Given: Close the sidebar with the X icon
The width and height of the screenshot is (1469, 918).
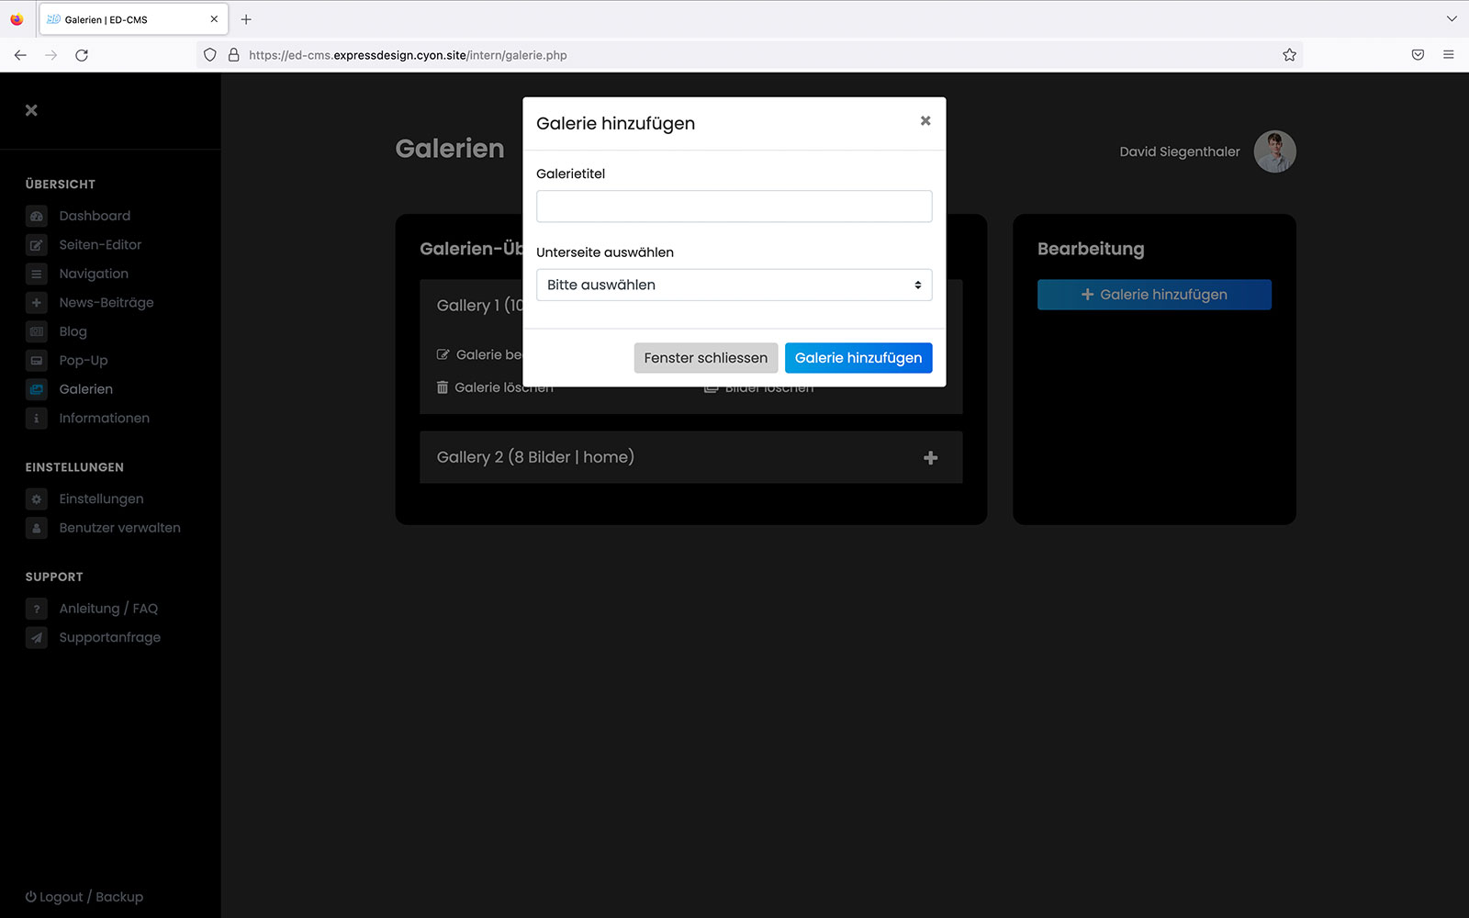Looking at the screenshot, I should point(31,110).
